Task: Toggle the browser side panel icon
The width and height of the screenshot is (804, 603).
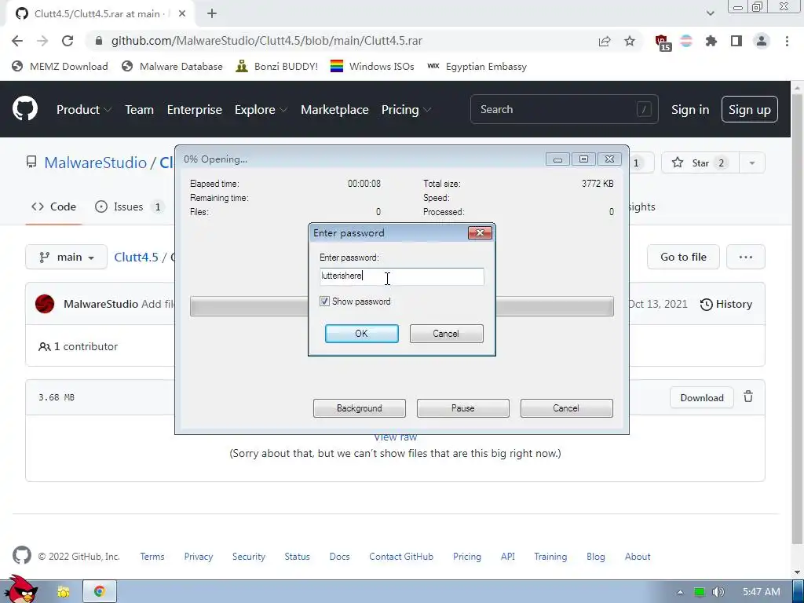Action: [x=736, y=41]
